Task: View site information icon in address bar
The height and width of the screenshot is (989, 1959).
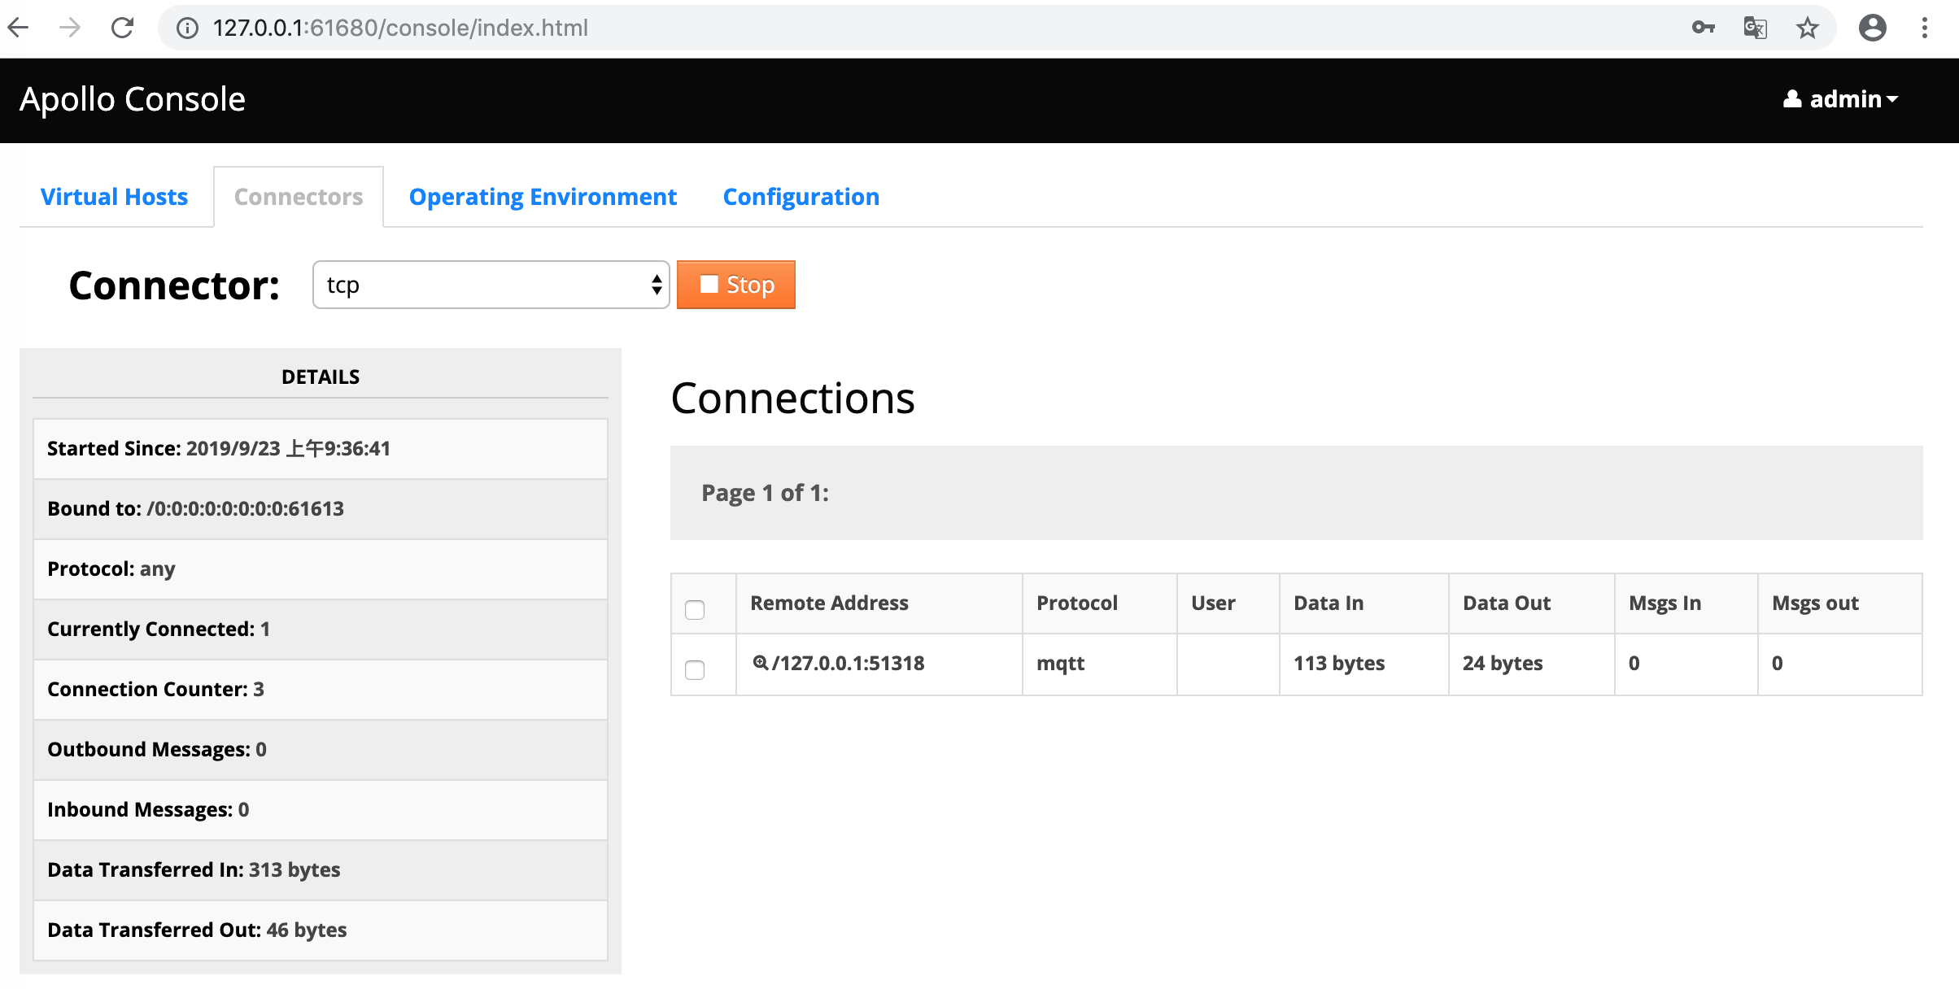Action: click(x=187, y=28)
